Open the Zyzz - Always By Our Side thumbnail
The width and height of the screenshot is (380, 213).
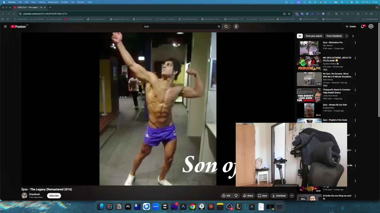coord(309,110)
